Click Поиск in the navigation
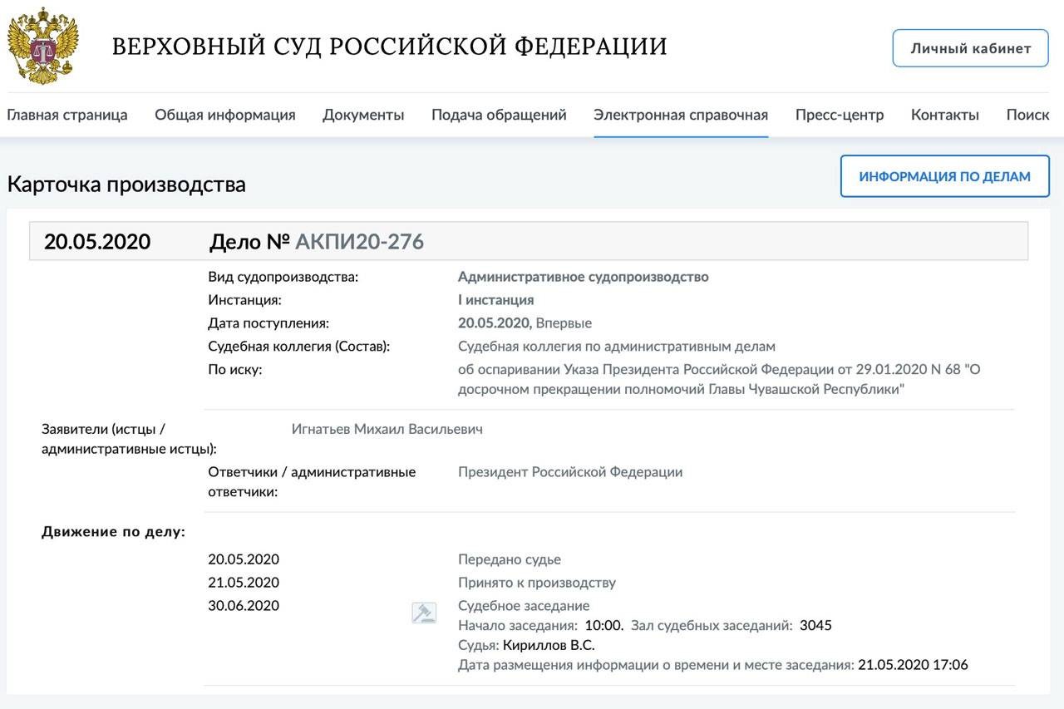This screenshot has width=1064, height=709. 1027,115
